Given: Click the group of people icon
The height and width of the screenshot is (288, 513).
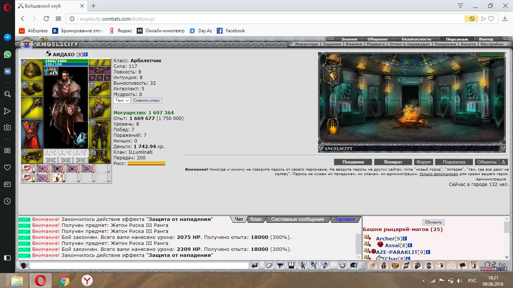Looking at the screenshot, I should [x=451, y=265].
